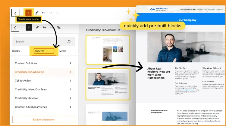This screenshot has width=226, height=126.
Task: Click the back arrow button left of the orange plus
Action: 15,13
